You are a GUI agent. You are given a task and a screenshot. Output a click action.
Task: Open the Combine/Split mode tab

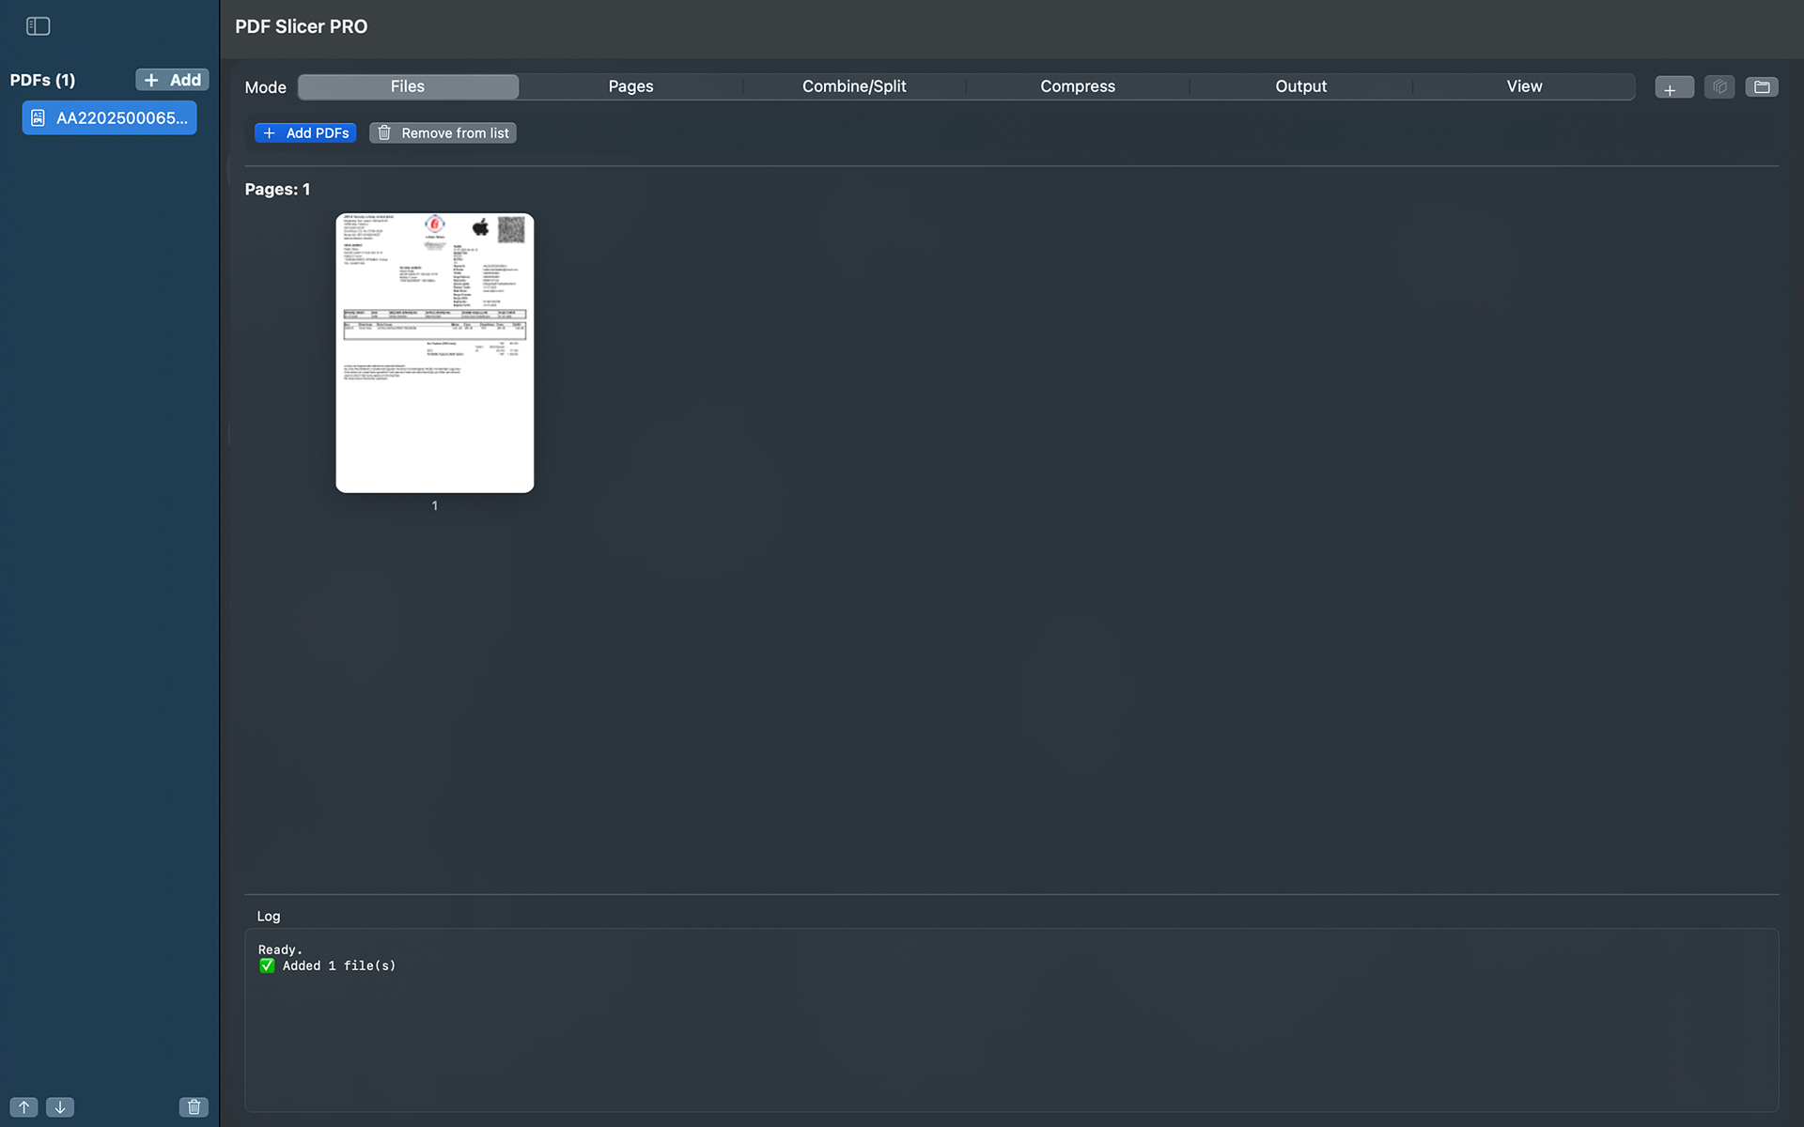(854, 86)
